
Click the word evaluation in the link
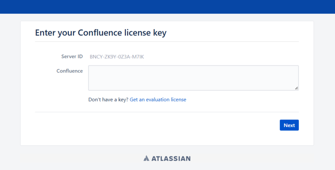[157, 99]
